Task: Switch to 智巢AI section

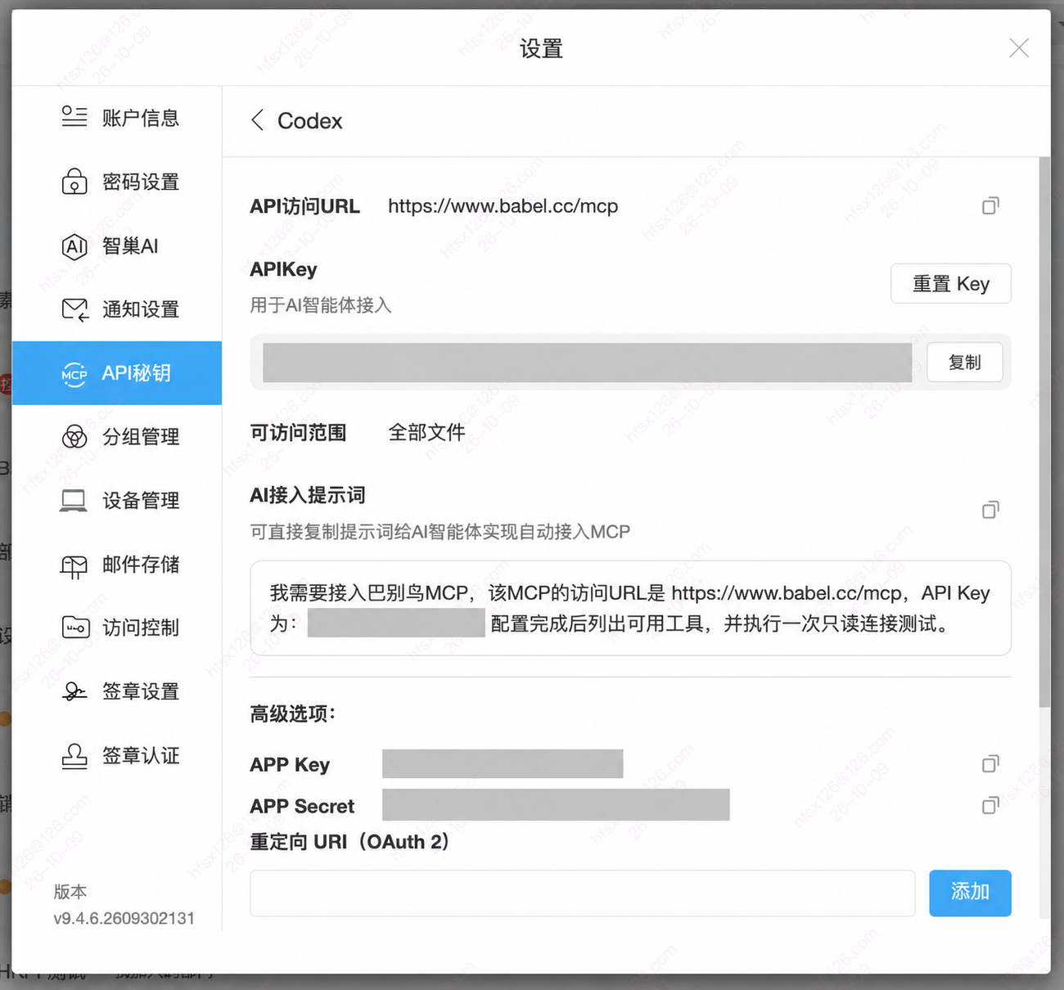Action: [x=117, y=245]
